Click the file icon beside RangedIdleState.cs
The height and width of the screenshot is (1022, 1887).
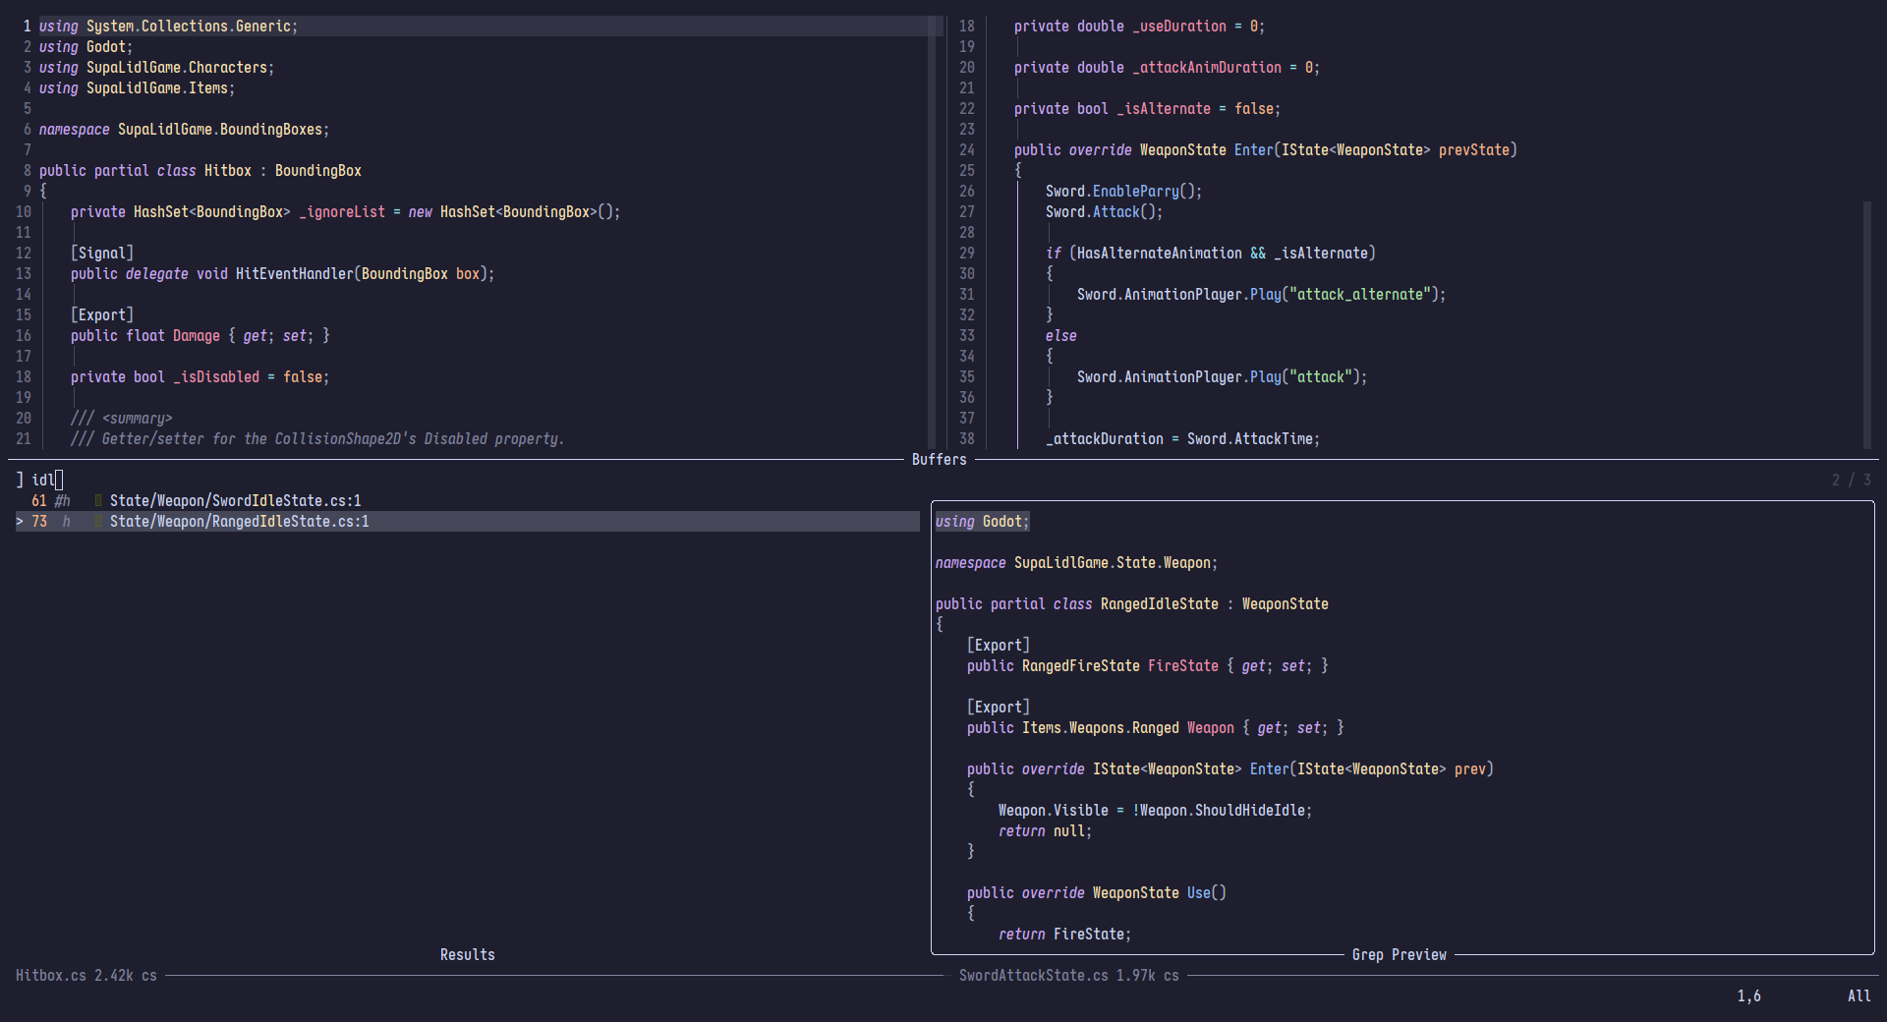click(98, 522)
